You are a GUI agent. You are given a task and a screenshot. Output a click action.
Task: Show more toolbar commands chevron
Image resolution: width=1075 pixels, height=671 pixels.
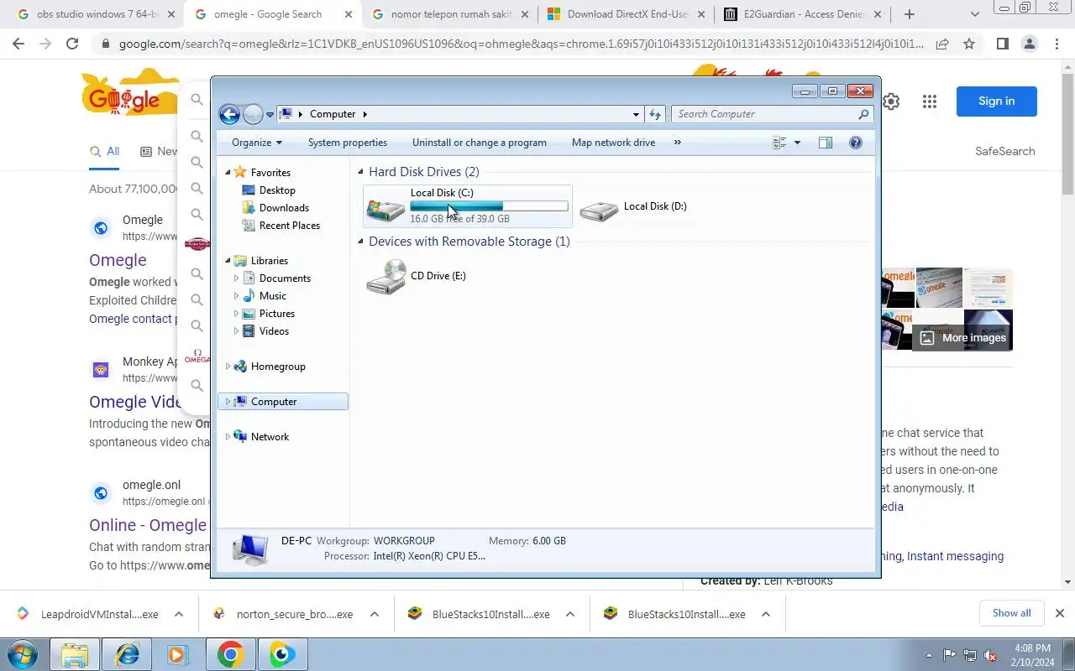678,143
